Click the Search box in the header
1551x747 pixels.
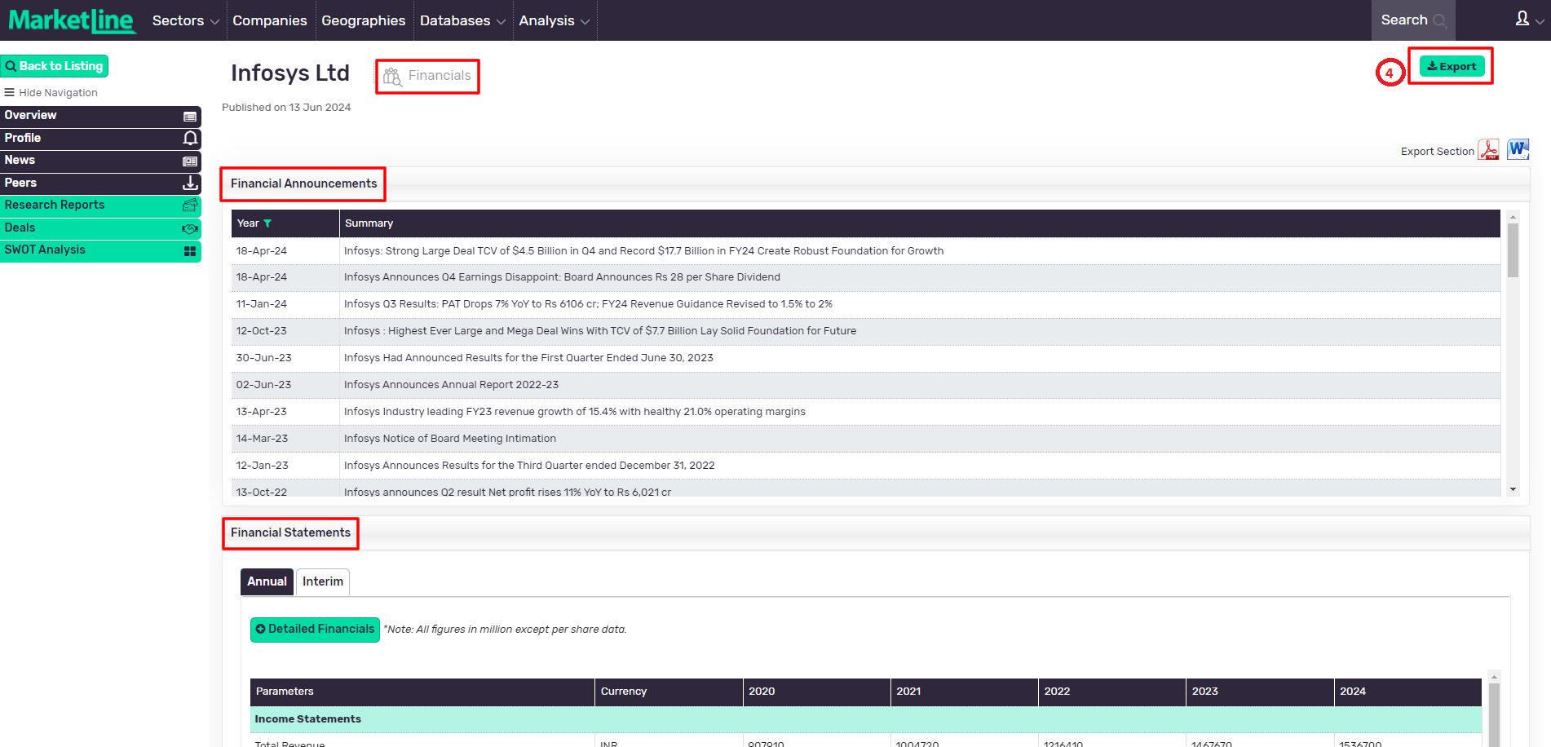tap(1413, 20)
